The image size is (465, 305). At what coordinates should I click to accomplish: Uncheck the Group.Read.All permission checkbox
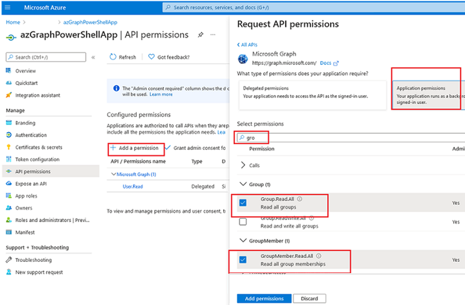click(x=243, y=202)
